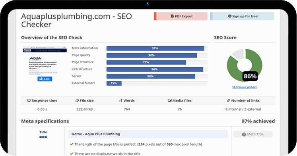Click the "Overview of the SEO Check" heading
297x156 pixels.
(52, 37)
